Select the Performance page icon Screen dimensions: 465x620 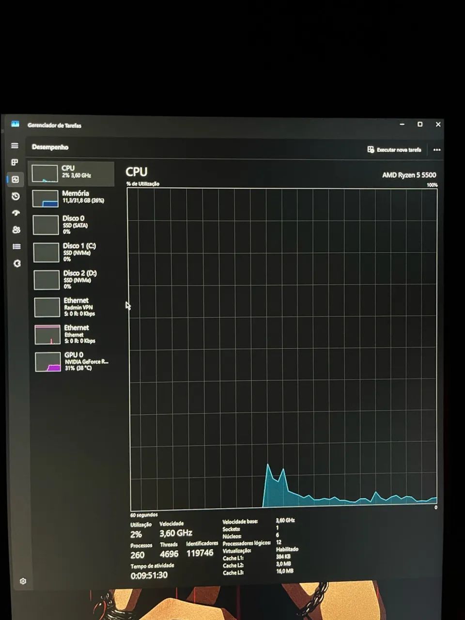(x=15, y=179)
